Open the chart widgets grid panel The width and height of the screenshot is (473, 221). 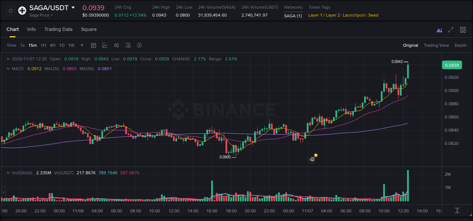463,30
